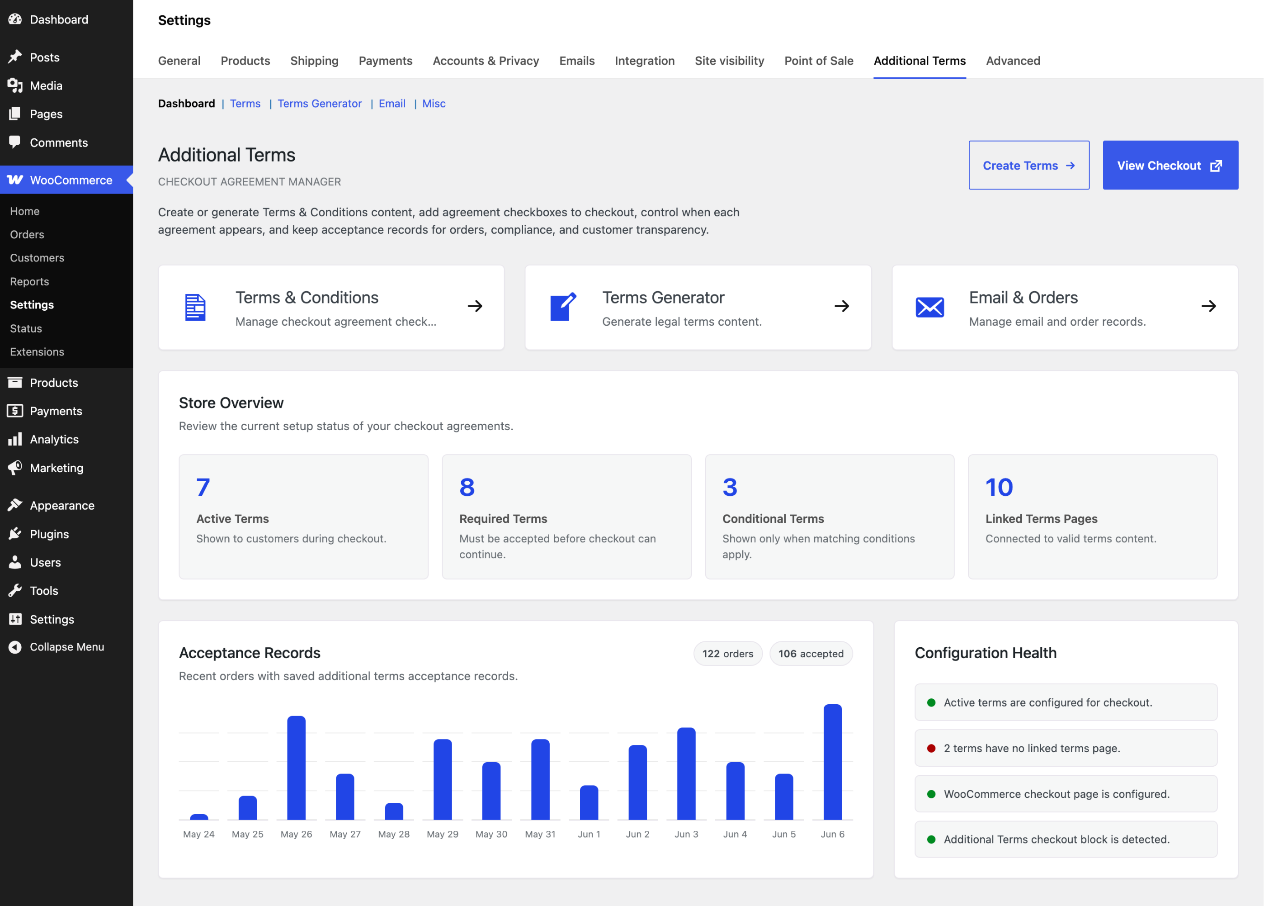1264x906 pixels.
Task: Click the Marketing megaphone icon
Action: click(x=15, y=468)
